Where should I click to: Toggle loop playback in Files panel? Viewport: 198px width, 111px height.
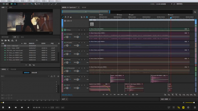(30, 65)
